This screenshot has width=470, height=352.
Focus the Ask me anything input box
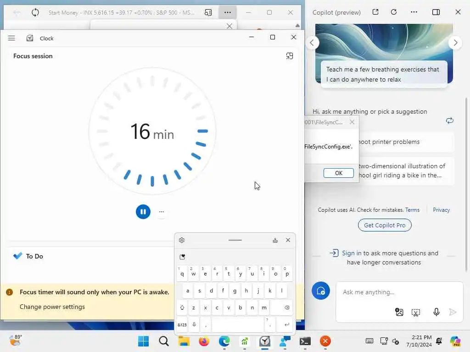click(399, 292)
